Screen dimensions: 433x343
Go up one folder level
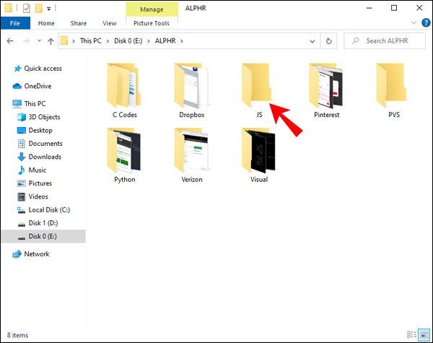tap(51, 41)
